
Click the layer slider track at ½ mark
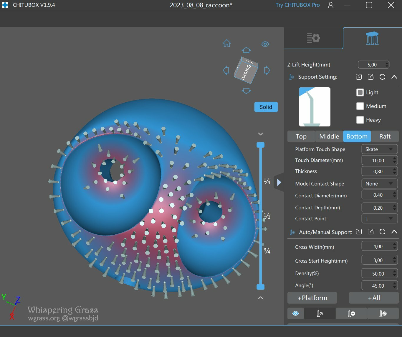pos(260,216)
